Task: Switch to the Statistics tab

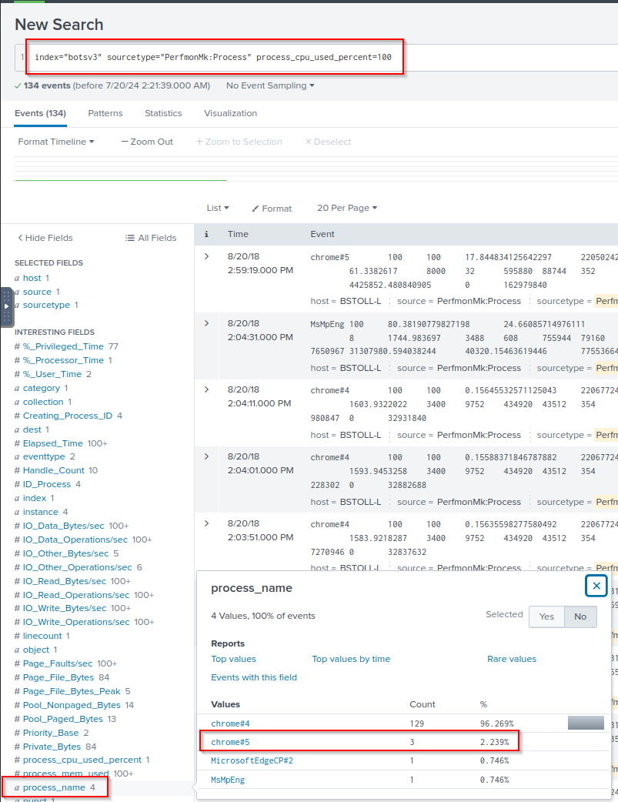Action: tap(163, 113)
